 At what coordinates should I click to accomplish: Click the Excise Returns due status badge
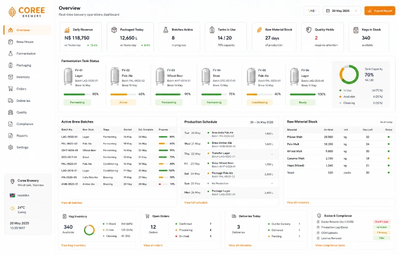[381, 222]
